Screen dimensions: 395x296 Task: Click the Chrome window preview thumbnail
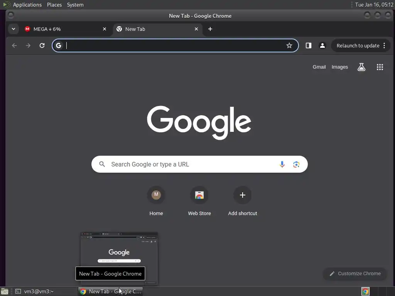pyautogui.click(x=119, y=259)
